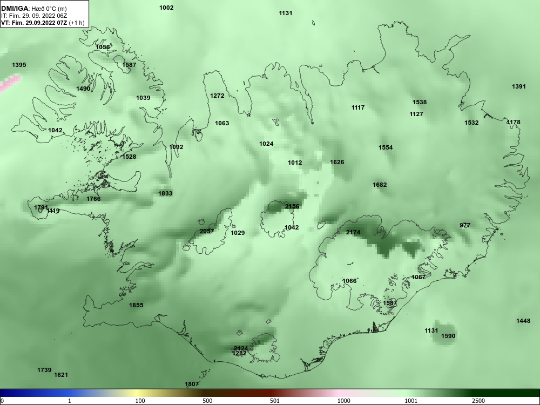Click the 1587 value near Öræfajökull
This screenshot has width=540, height=405.
click(390, 303)
